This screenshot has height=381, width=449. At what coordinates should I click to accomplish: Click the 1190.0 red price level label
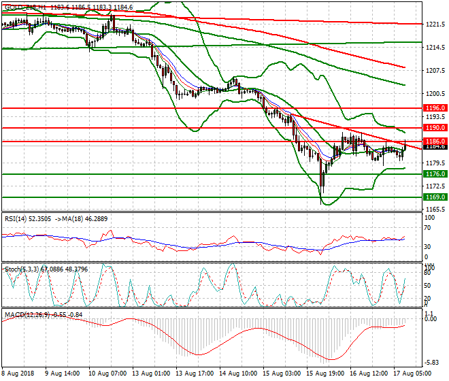[435, 128]
